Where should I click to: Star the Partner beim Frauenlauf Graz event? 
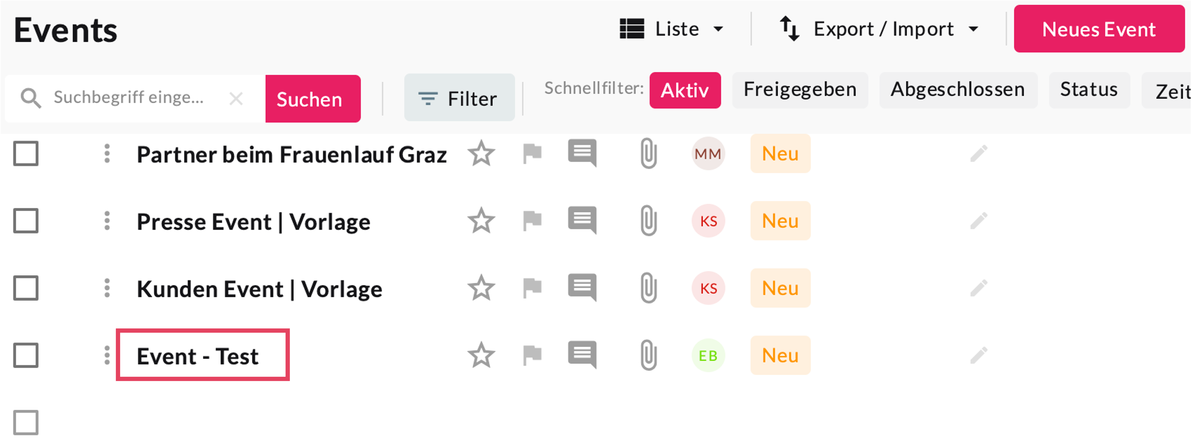pos(481,153)
